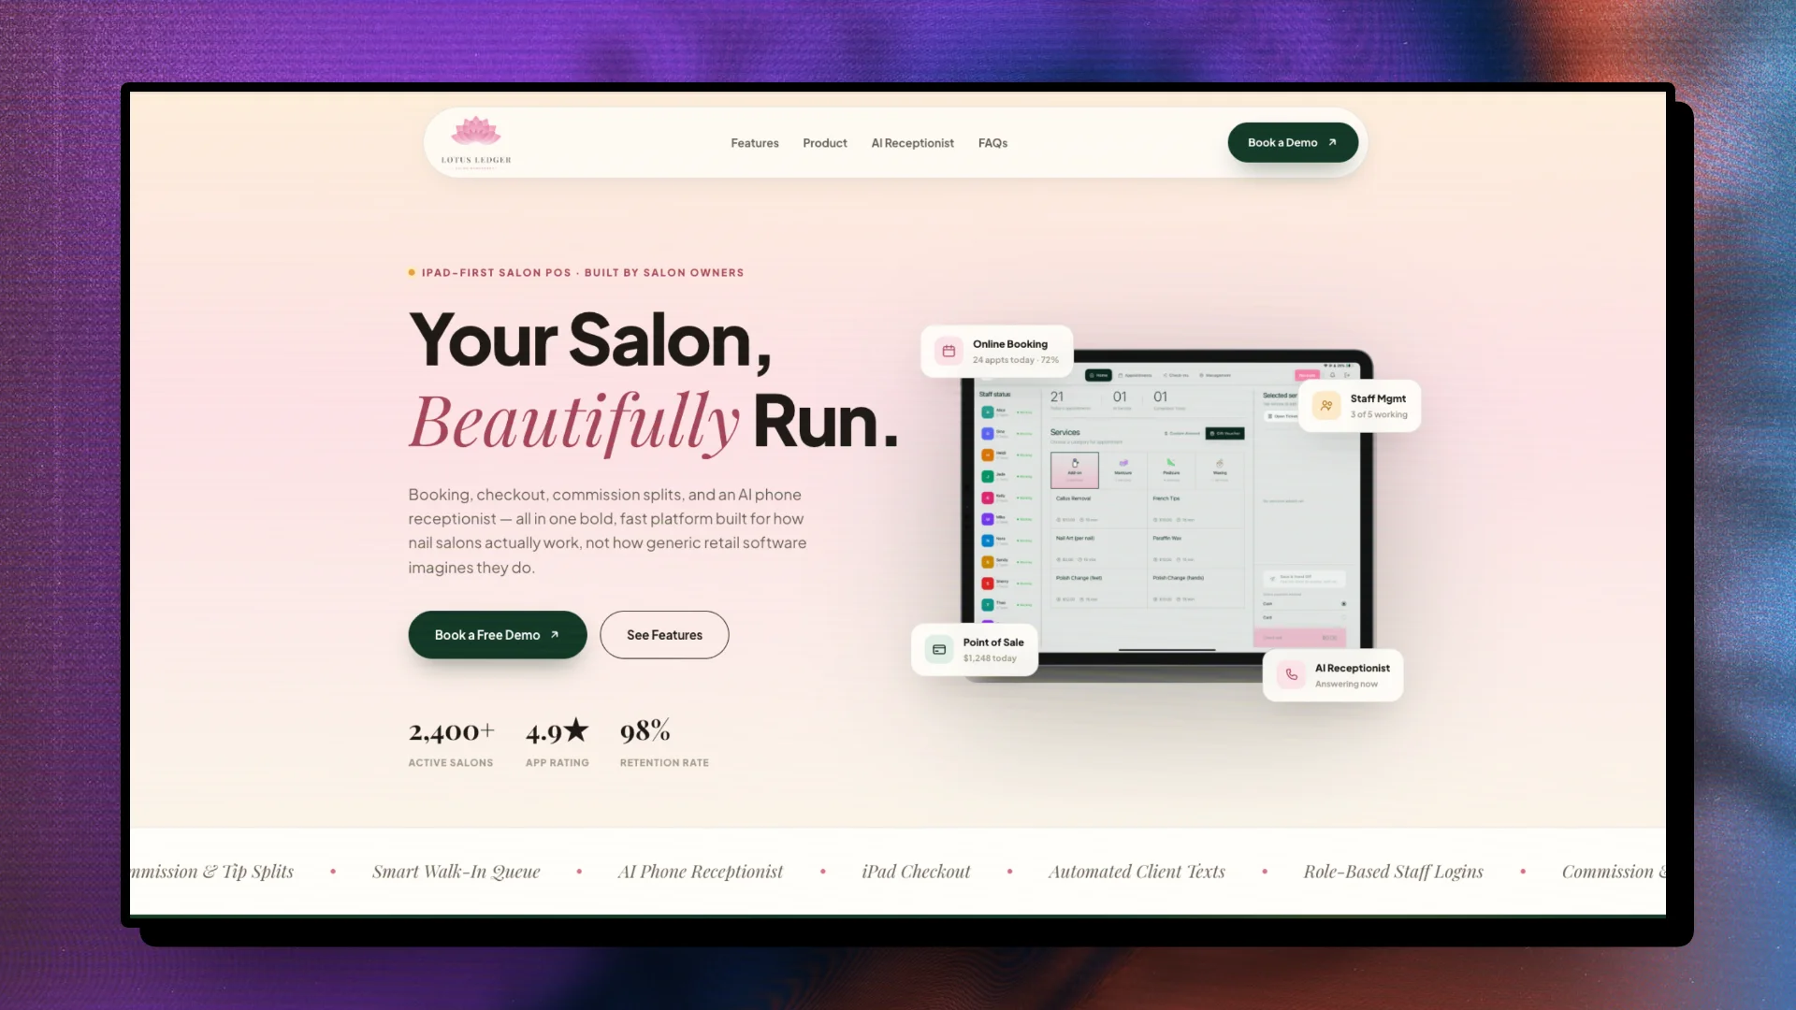Click 'Smart Walk-In Queue' in the ticker
Screen dimensions: 1796x1010
pyautogui.click(x=456, y=872)
